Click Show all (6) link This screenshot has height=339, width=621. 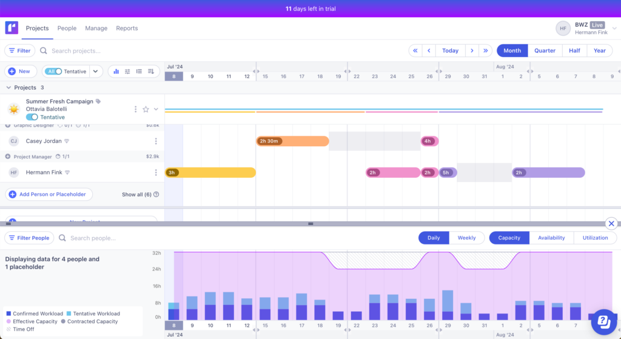coord(136,195)
